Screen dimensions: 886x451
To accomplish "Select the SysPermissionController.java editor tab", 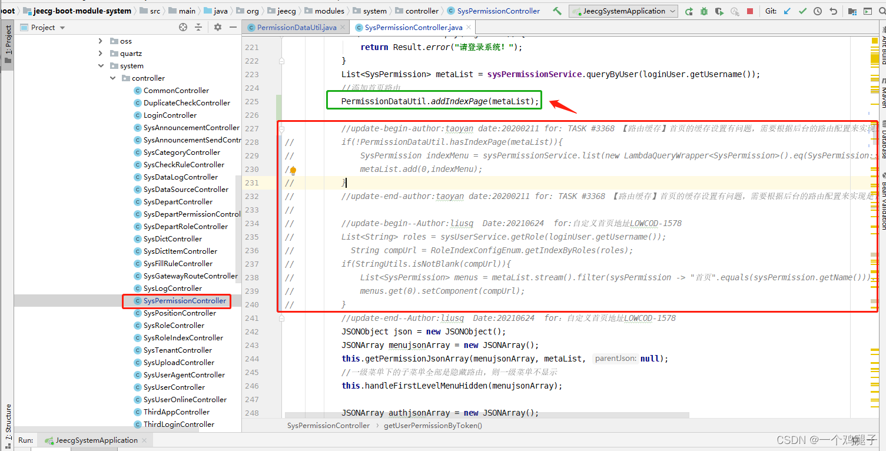I will point(413,28).
